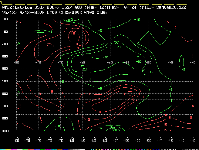Click the 400 pressure level axis label
199x150 pixels.
5,81
